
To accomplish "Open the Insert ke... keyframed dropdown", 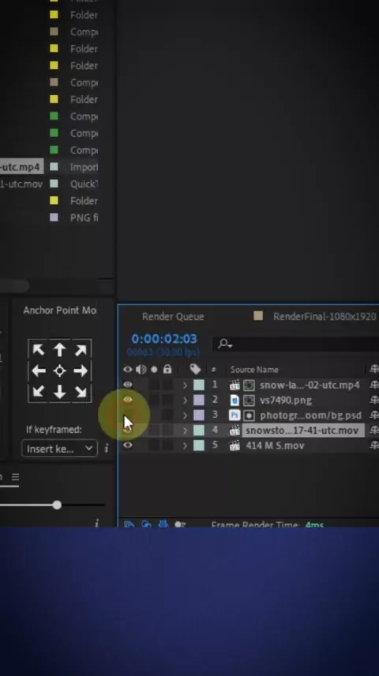I will coord(59,449).
